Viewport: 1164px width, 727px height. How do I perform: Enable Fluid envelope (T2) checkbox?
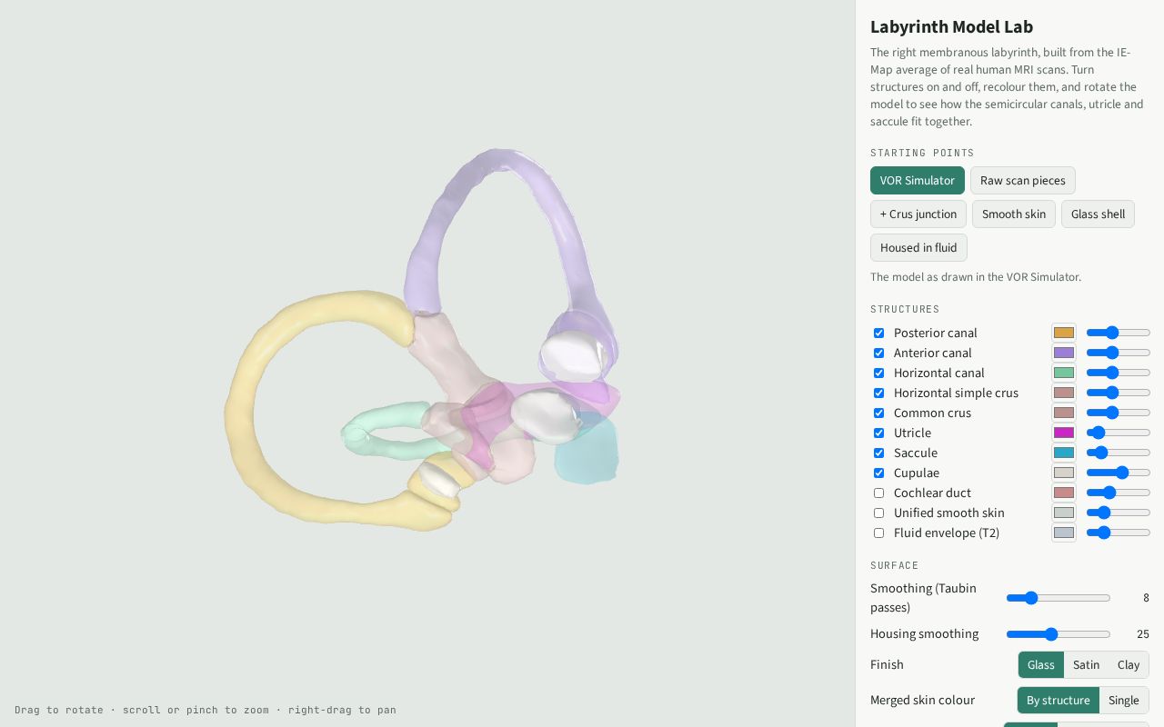pos(878,533)
